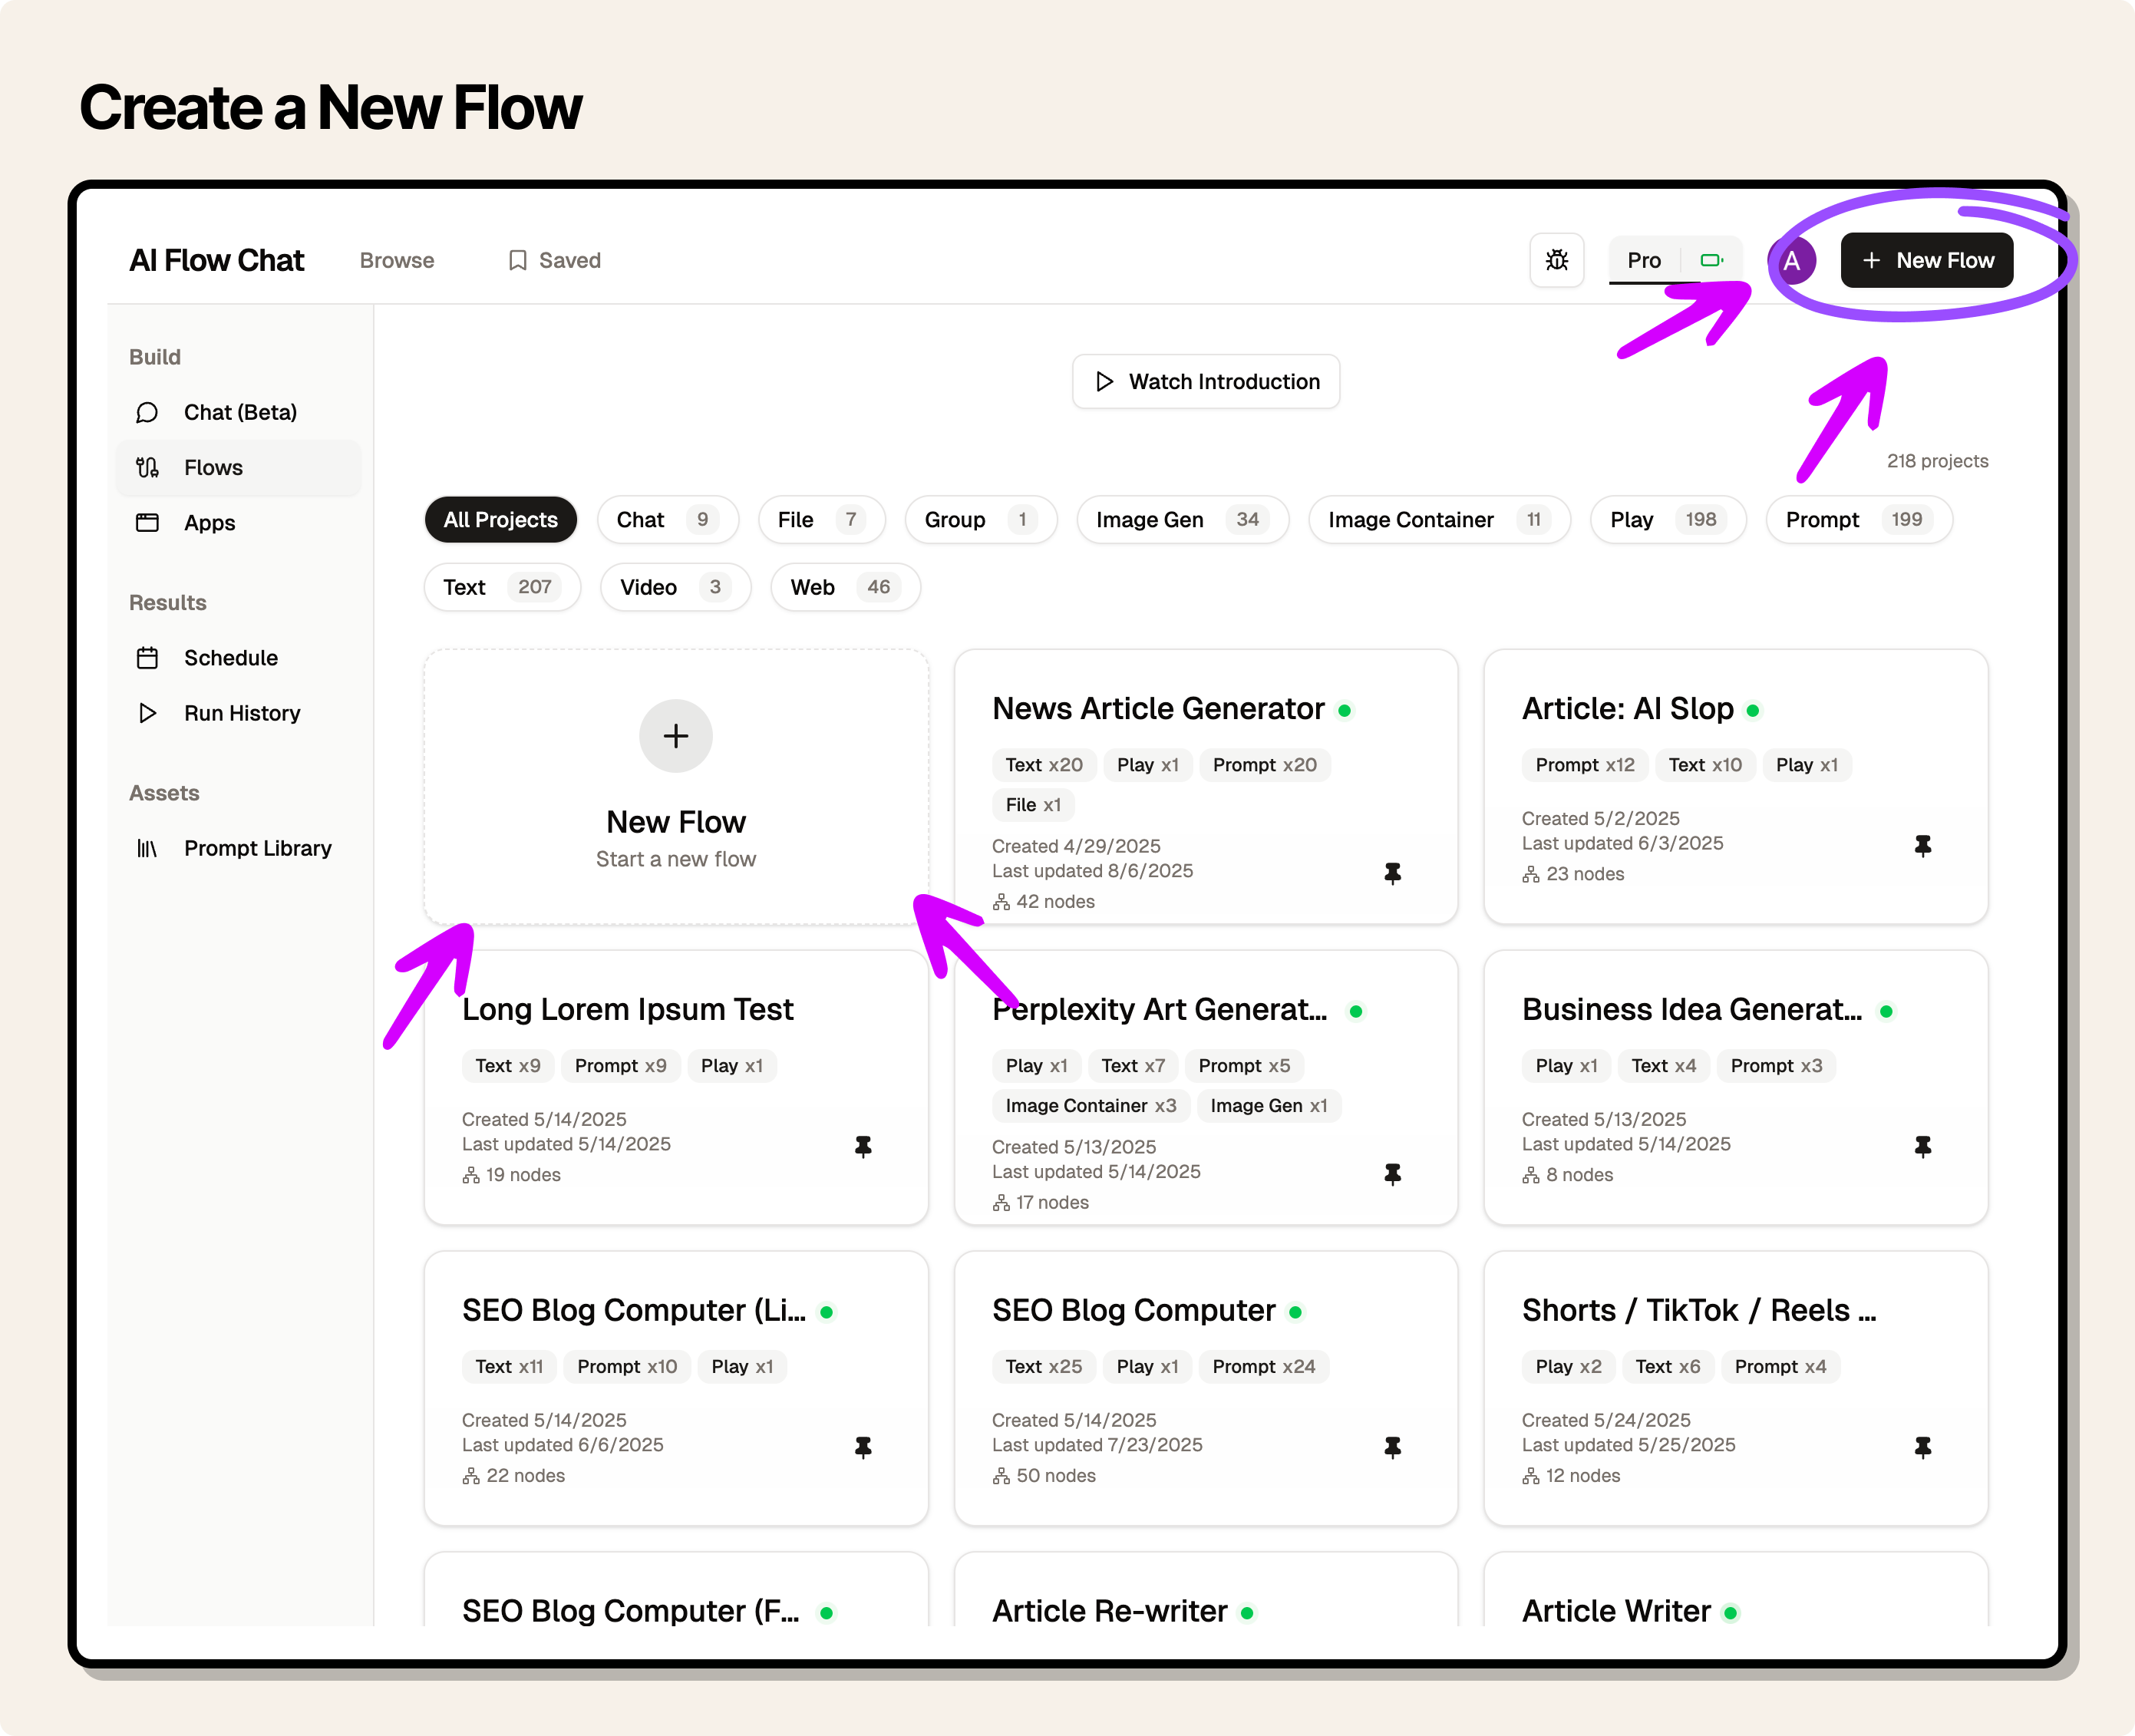Click the Pro plan button
Screen dimensions: 2135x1736
coord(1644,260)
